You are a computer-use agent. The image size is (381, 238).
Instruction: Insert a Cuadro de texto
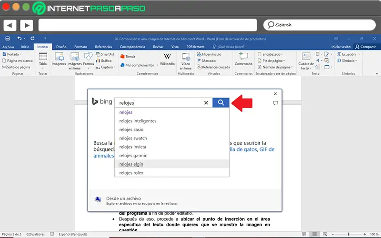306,61
